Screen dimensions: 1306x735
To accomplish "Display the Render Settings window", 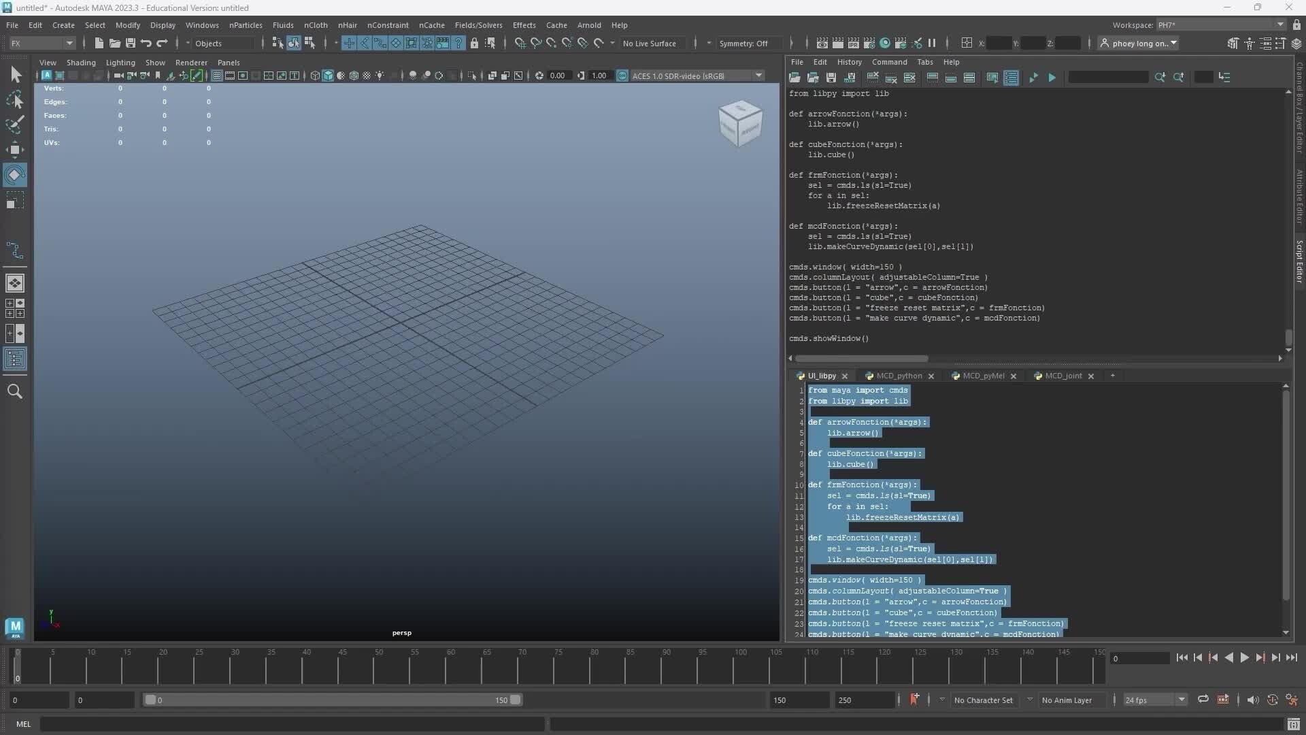I will pos(869,43).
